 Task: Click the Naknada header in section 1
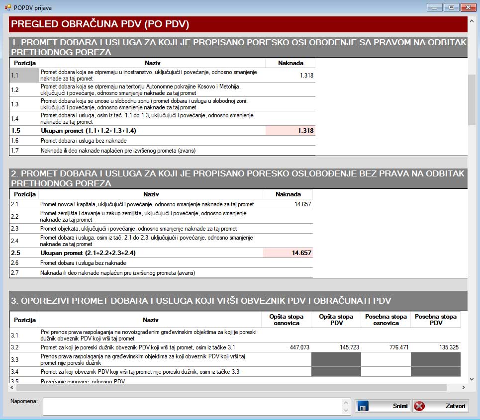coord(290,63)
